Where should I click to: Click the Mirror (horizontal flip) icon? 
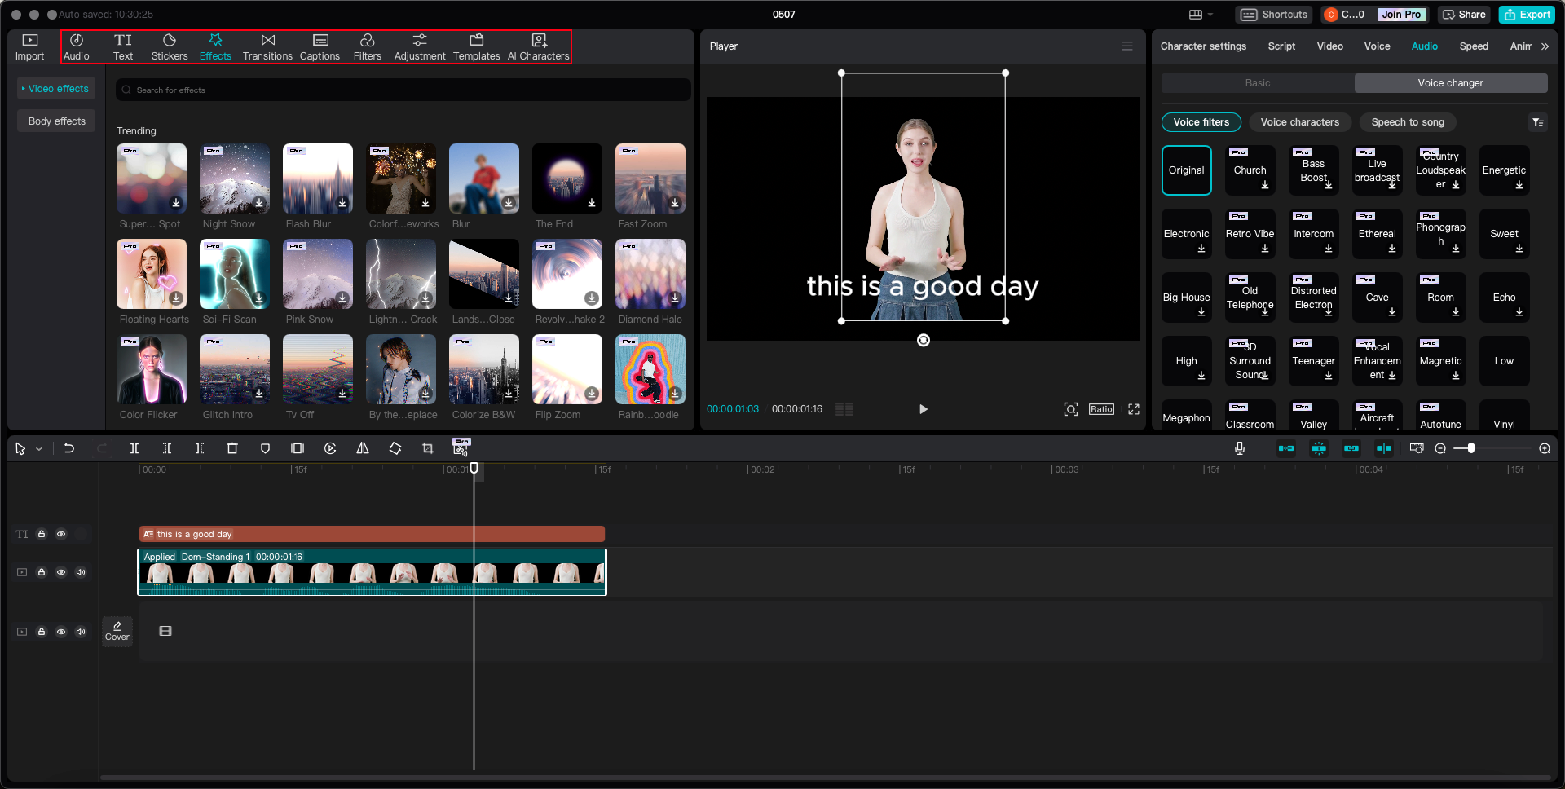click(x=363, y=448)
